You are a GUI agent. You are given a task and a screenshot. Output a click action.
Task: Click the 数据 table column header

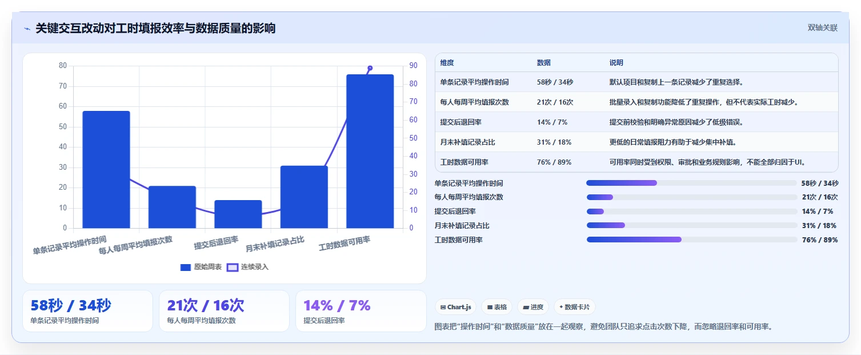544,63
